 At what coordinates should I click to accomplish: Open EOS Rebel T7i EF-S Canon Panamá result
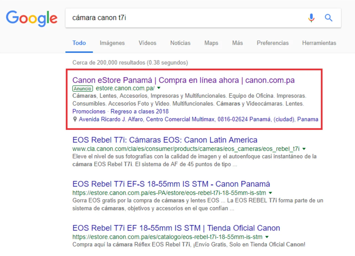[x=171, y=184]
